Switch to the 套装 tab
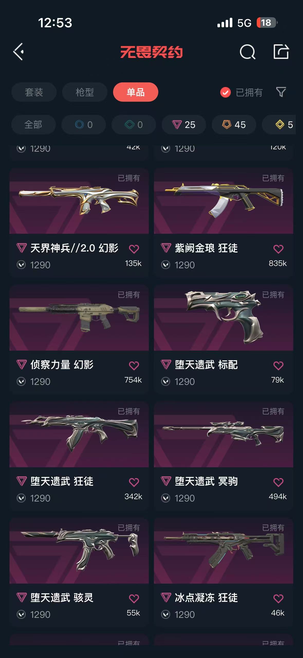This screenshot has width=303, height=658. [x=34, y=92]
